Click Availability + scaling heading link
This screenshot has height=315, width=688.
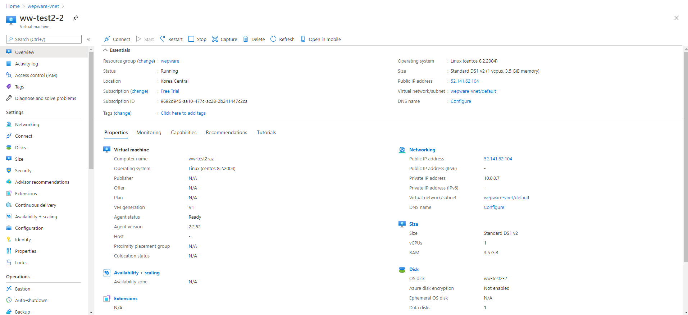tap(137, 273)
